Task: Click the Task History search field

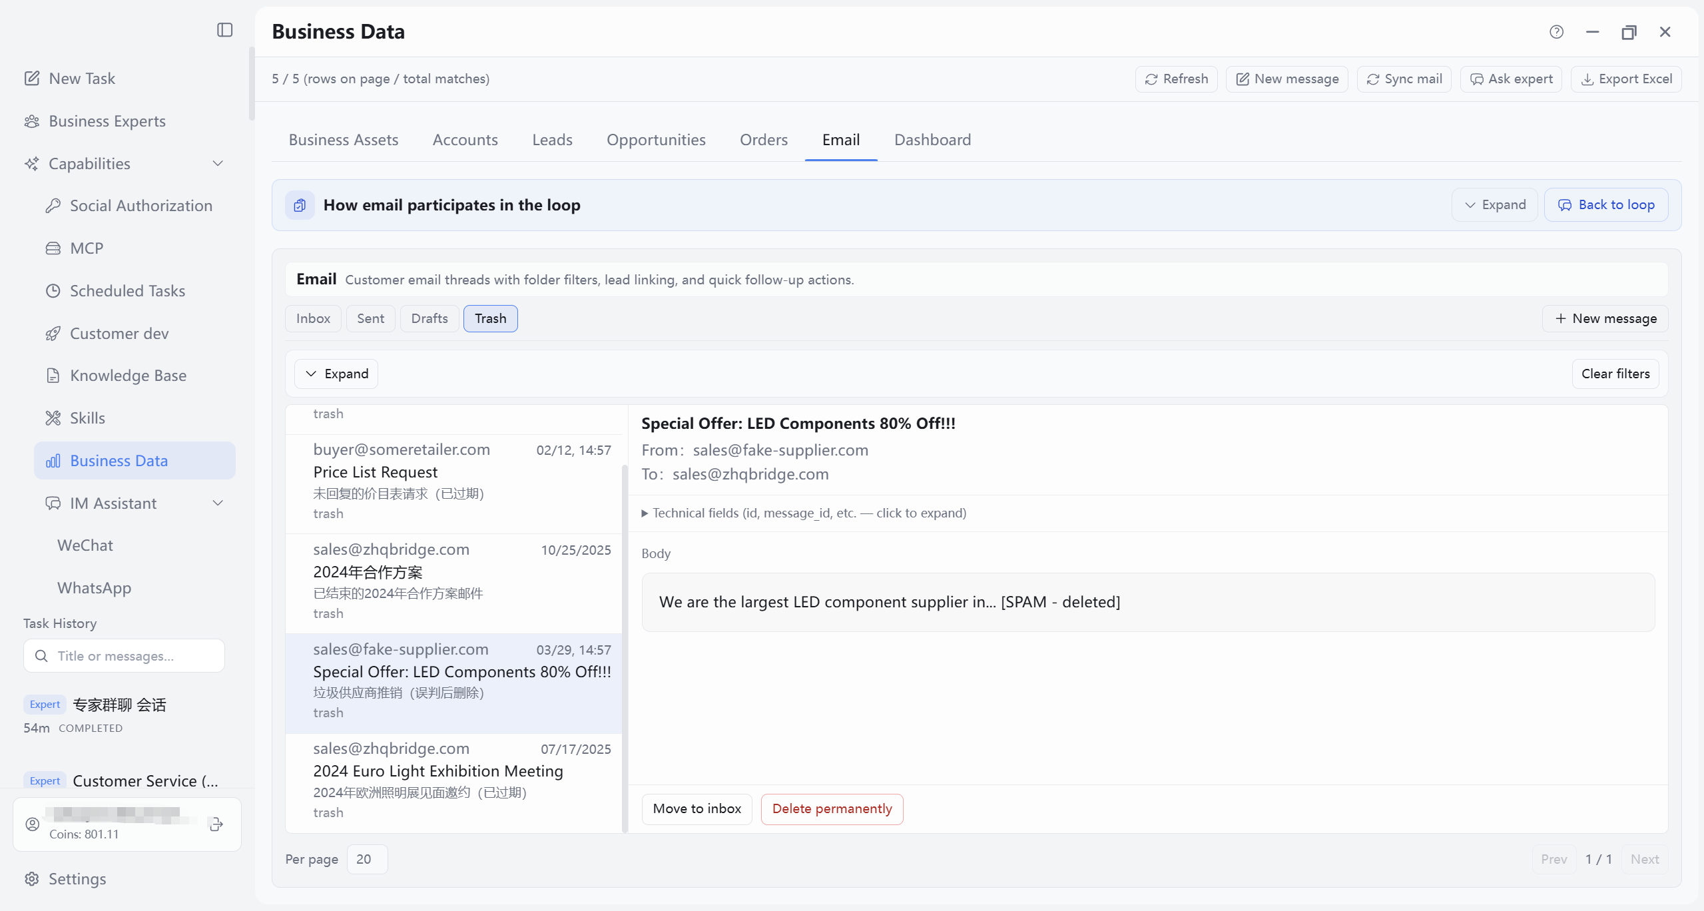Action: [x=124, y=656]
